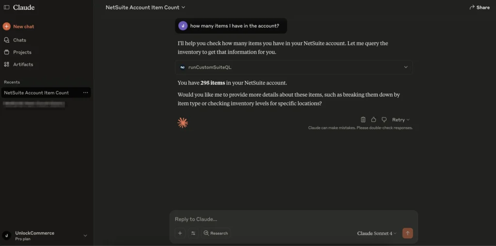Viewport: 496px width, 246px height.
Task: Click the orange New chat plus icon
Action: click(x=7, y=27)
